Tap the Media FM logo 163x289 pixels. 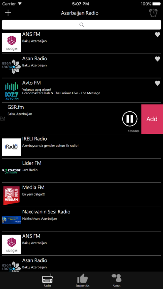point(12,196)
